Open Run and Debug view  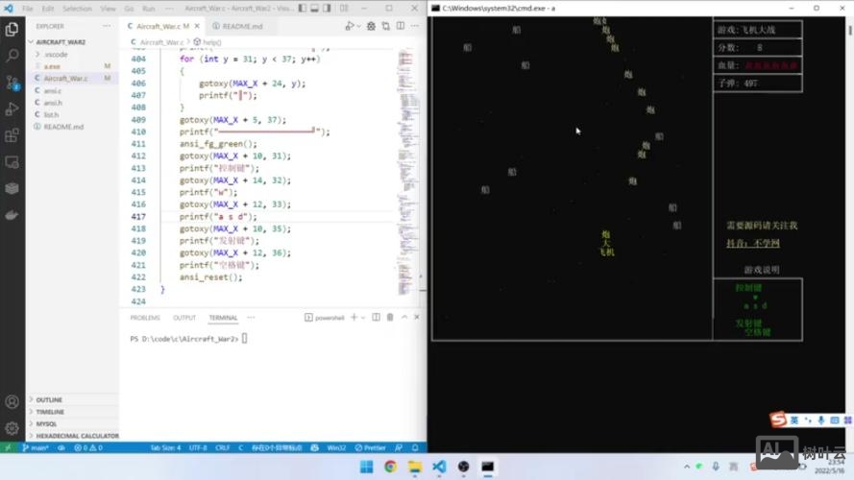tap(12, 108)
